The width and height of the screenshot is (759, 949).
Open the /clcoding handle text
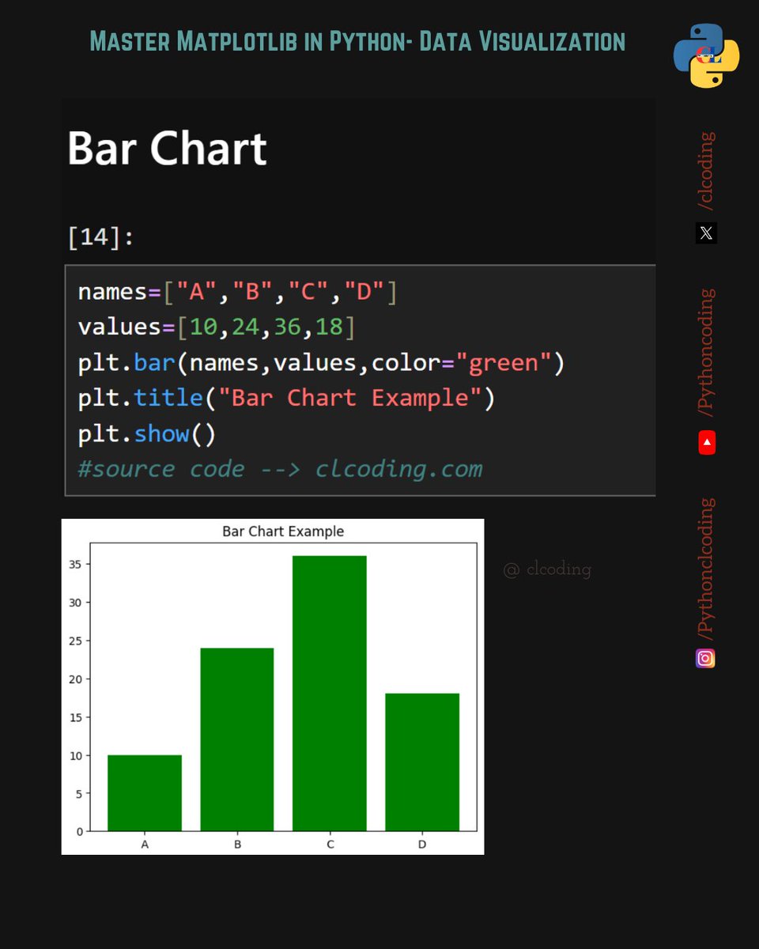tap(706, 171)
